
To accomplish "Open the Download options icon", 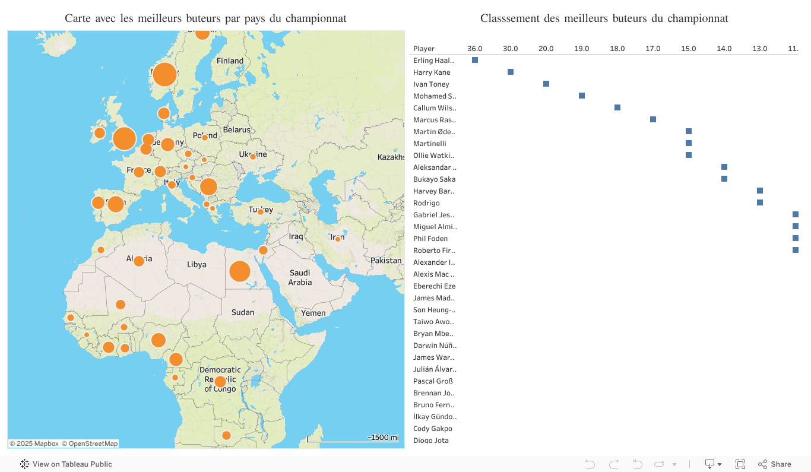I will 709,464.
